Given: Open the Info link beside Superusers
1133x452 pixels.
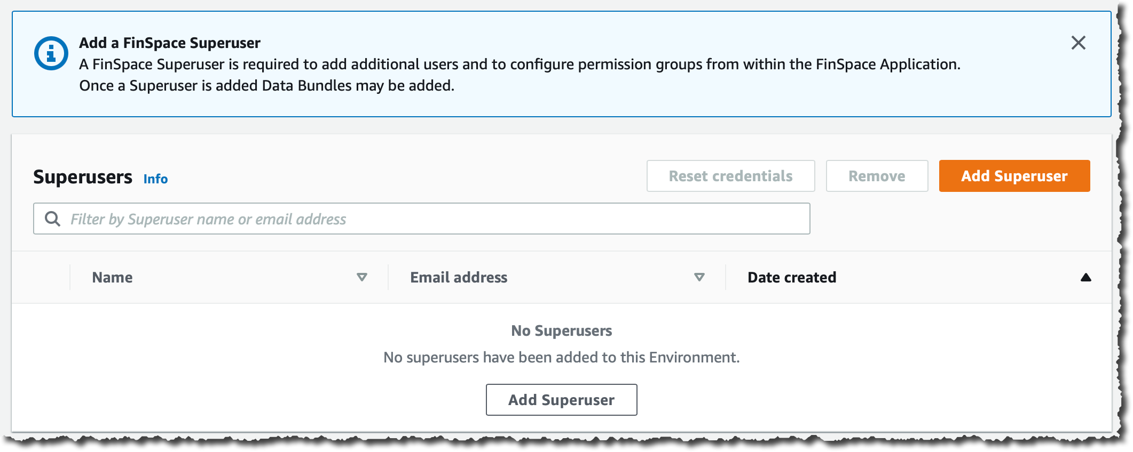Looking at the screenshot, I should [155, 179].
